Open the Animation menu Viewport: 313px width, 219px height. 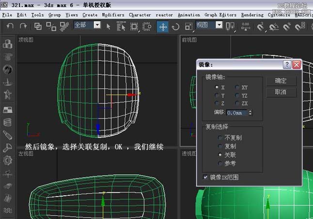tap(189, 15)
